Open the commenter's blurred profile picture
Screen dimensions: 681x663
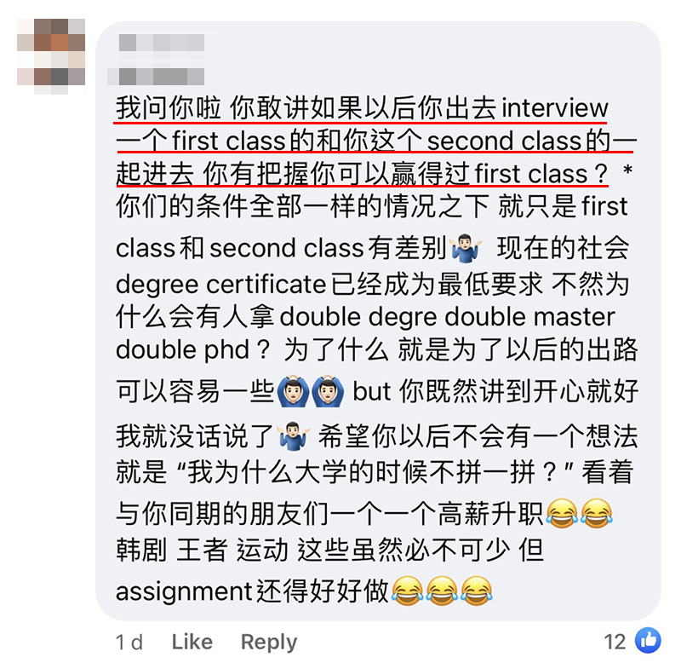51,56
